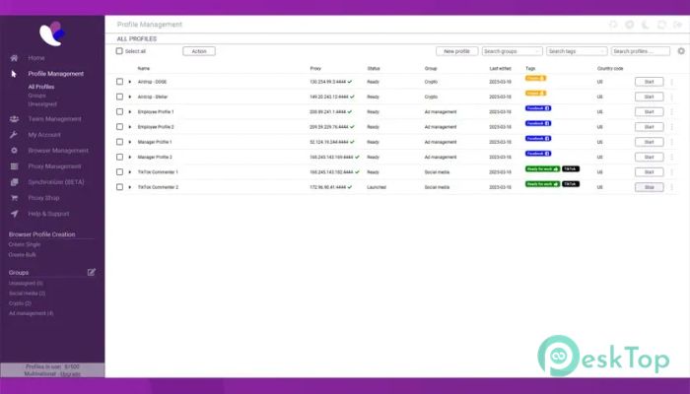Click the logout icon in top bar
The width and height of the screenshot is (690, 394).
coord(678,25)
